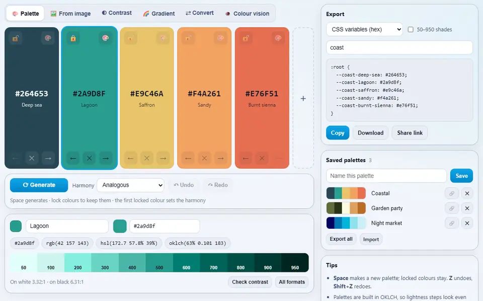Image resolution: width=483 pixels, height=301 pixels.
Task: Click the Generate button
Action: pyautogui.click(x=39, y=185)
